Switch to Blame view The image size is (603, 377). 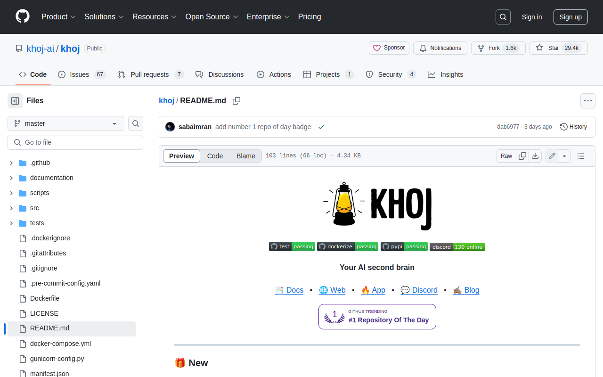(245, 156)
